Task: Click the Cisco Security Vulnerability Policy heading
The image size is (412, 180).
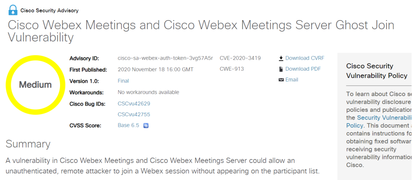Action: [x=377, y=71]
